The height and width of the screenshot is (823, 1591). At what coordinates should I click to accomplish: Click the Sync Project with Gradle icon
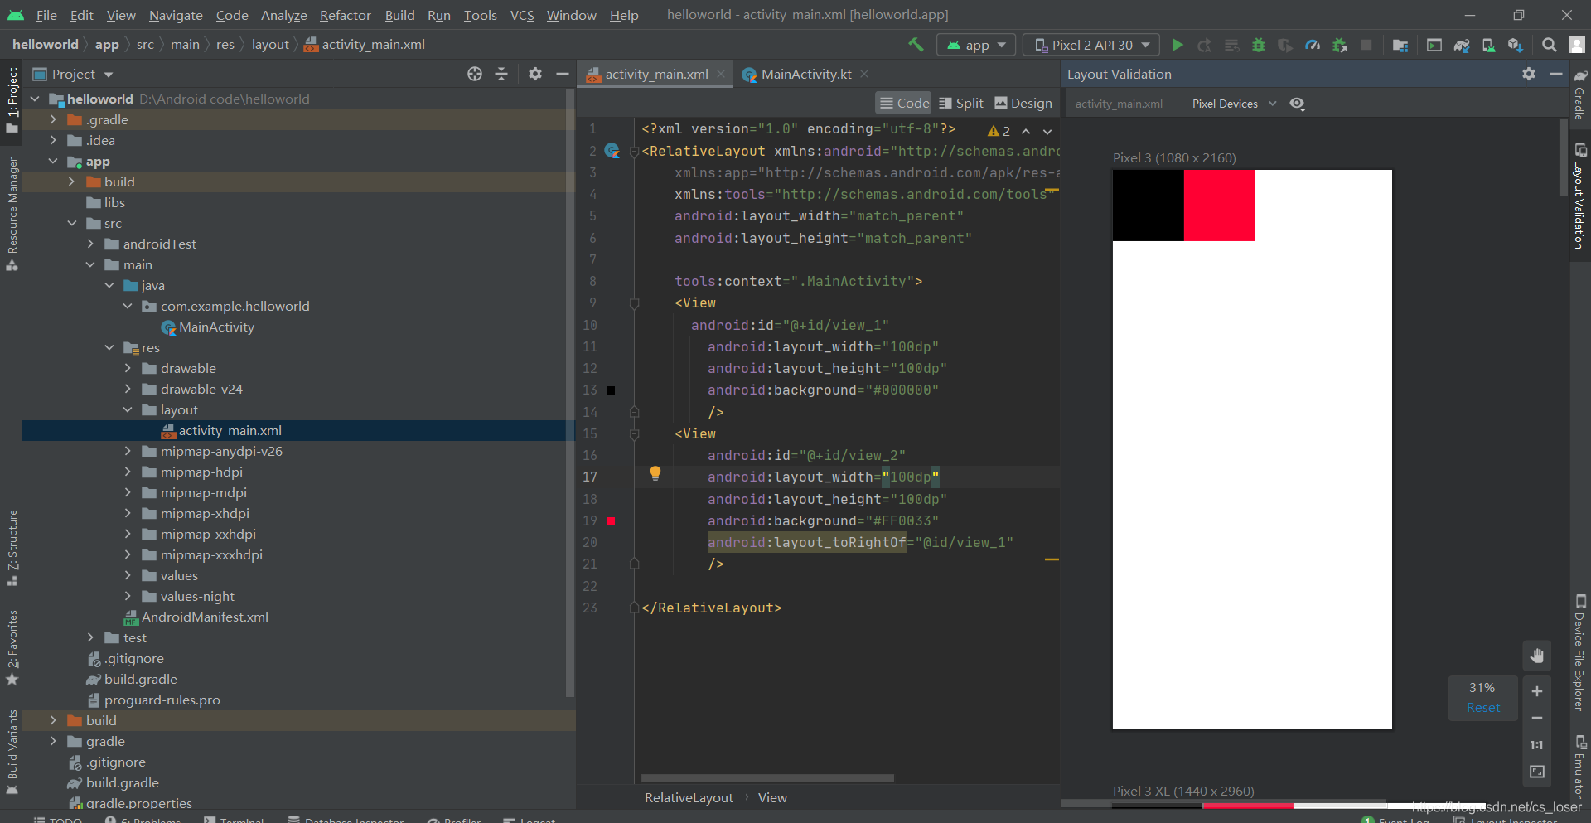[x=1462, y=45]
